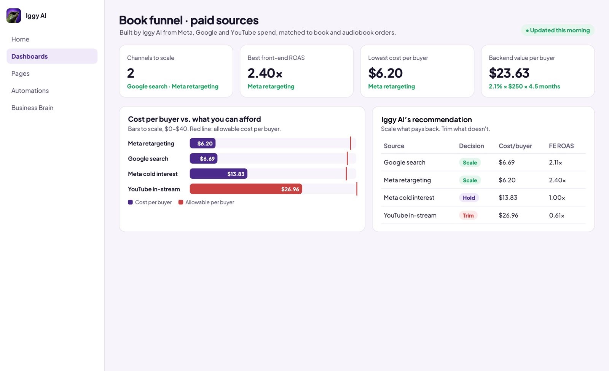Click the Book funnel paid sources title

coord(189,20)
